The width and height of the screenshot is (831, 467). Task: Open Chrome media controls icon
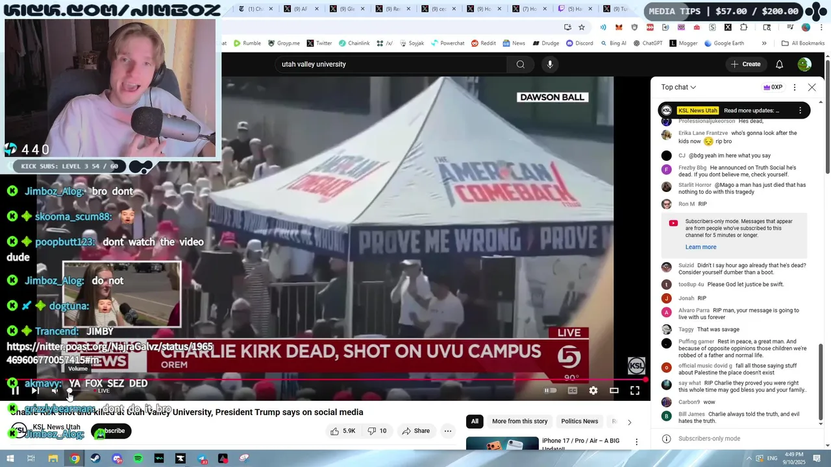click(790, 27)
